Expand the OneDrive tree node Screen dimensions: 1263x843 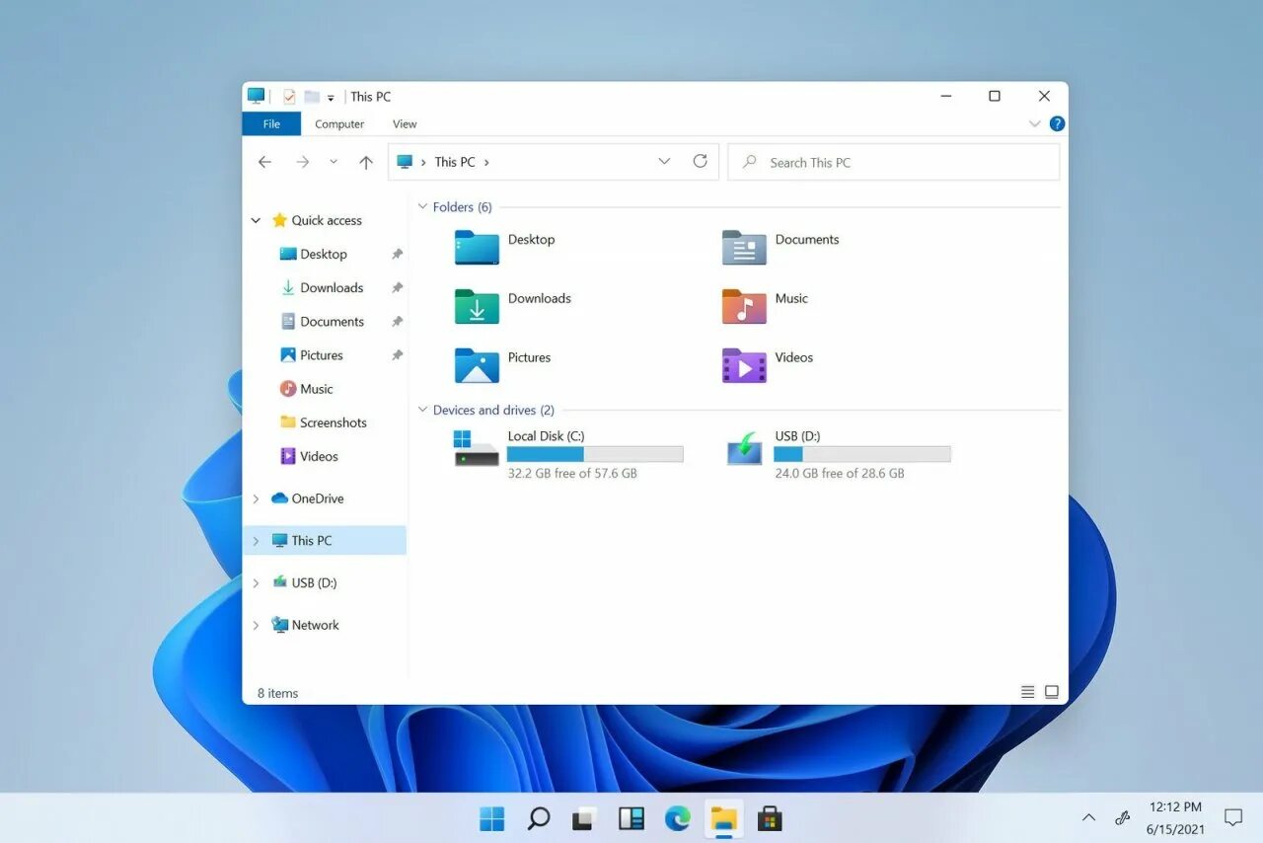pyautogui.click(x=256, y=499)
